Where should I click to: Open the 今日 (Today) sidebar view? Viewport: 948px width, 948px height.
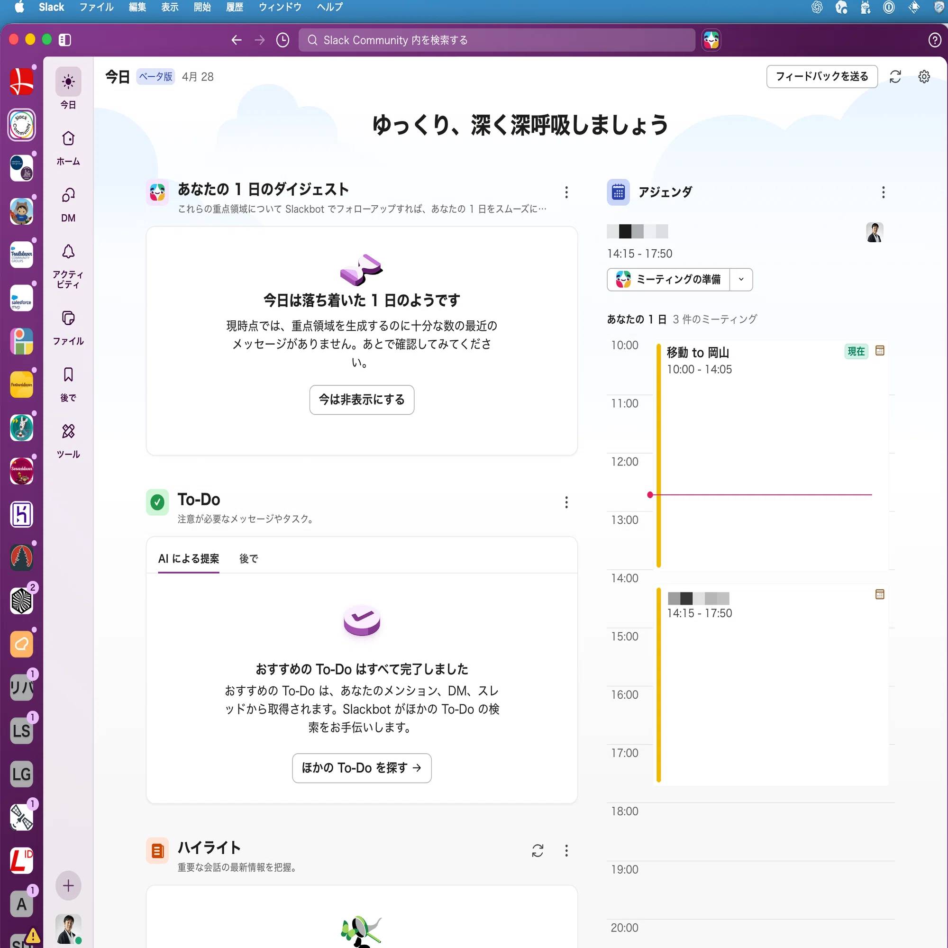pos(68,88)
